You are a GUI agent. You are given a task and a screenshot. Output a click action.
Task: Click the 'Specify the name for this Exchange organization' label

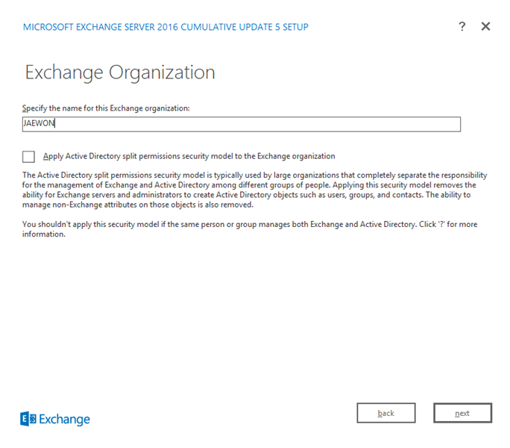pos(106,108)
